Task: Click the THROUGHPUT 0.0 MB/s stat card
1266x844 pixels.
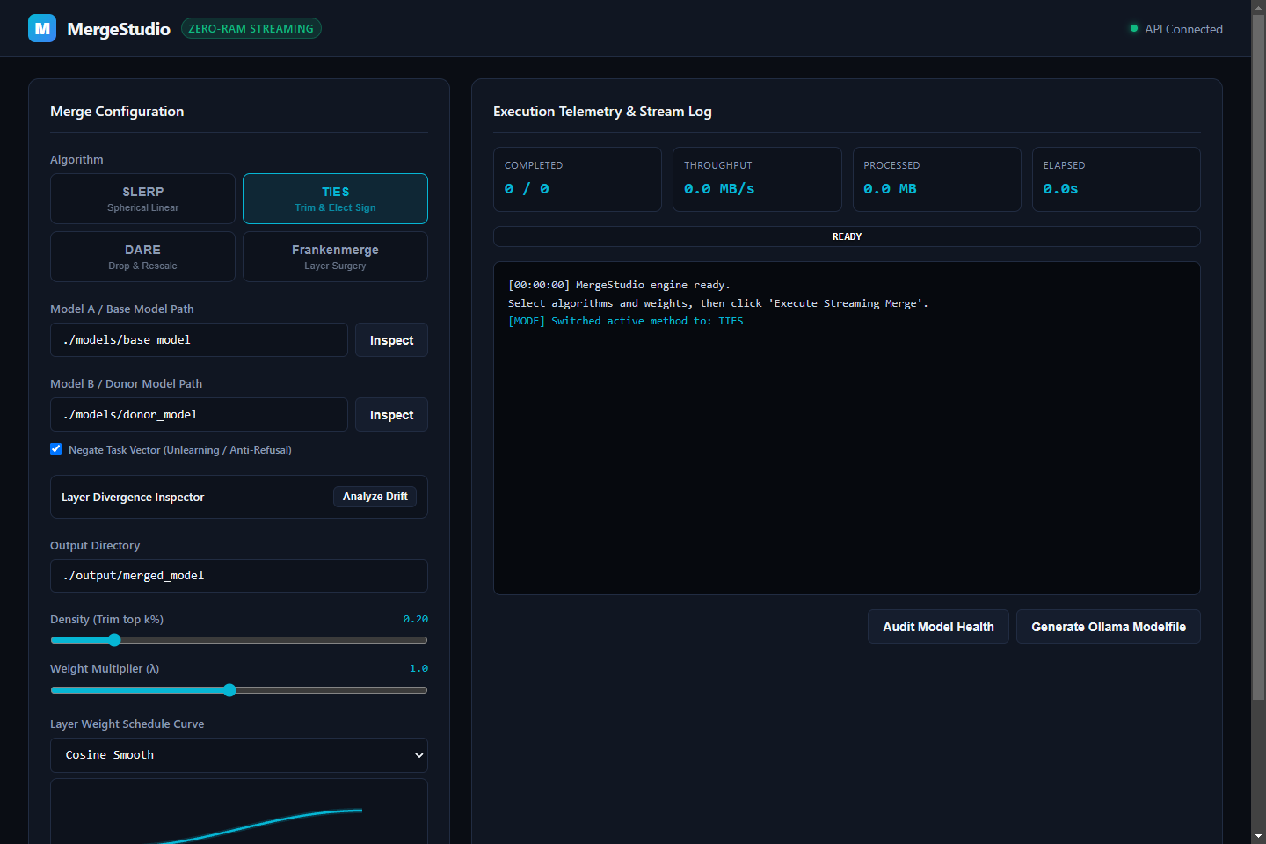Action: pyautogui.click(x=757, y=179)
